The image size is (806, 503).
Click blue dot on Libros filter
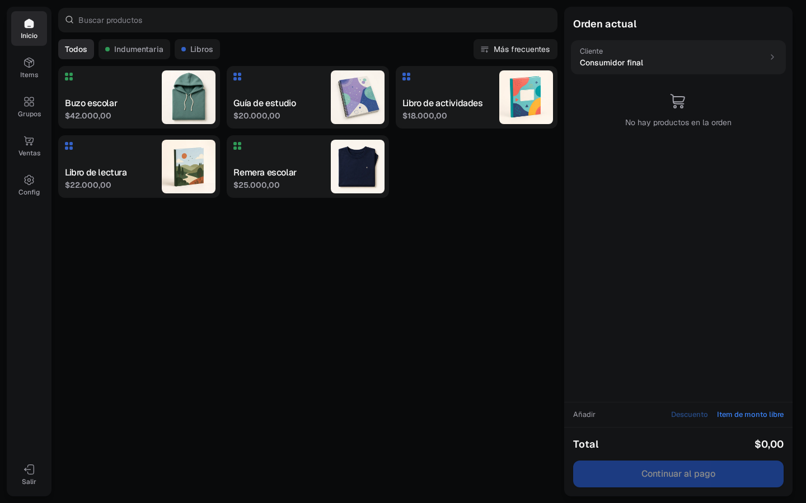[184, 49]
